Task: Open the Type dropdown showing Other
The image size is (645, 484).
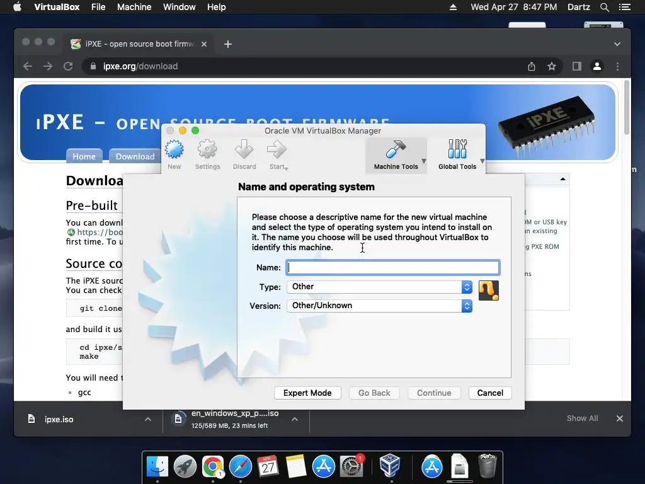Action: pyautogui.click(x=379, y=287)
